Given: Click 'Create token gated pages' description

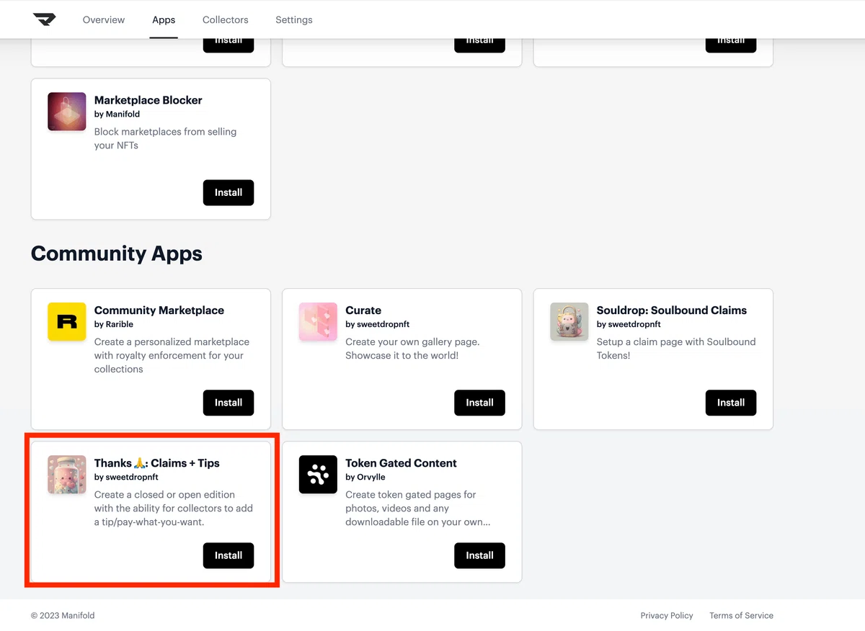Looking at the screenshot, I should tap(417, 508).
